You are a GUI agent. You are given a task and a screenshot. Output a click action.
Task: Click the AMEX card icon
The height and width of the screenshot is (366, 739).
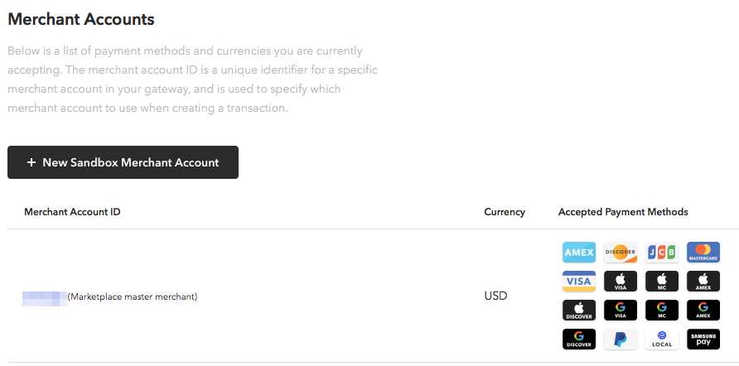578,253
